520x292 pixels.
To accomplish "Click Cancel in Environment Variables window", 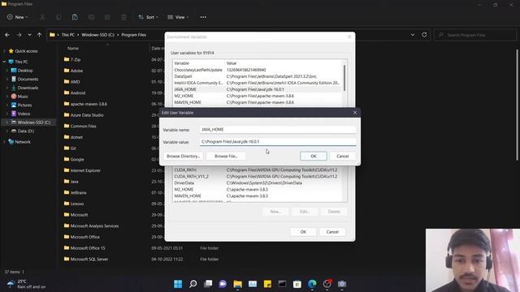I will point(332,232).
